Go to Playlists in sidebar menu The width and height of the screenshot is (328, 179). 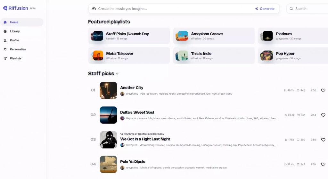(x=15, y=58)
